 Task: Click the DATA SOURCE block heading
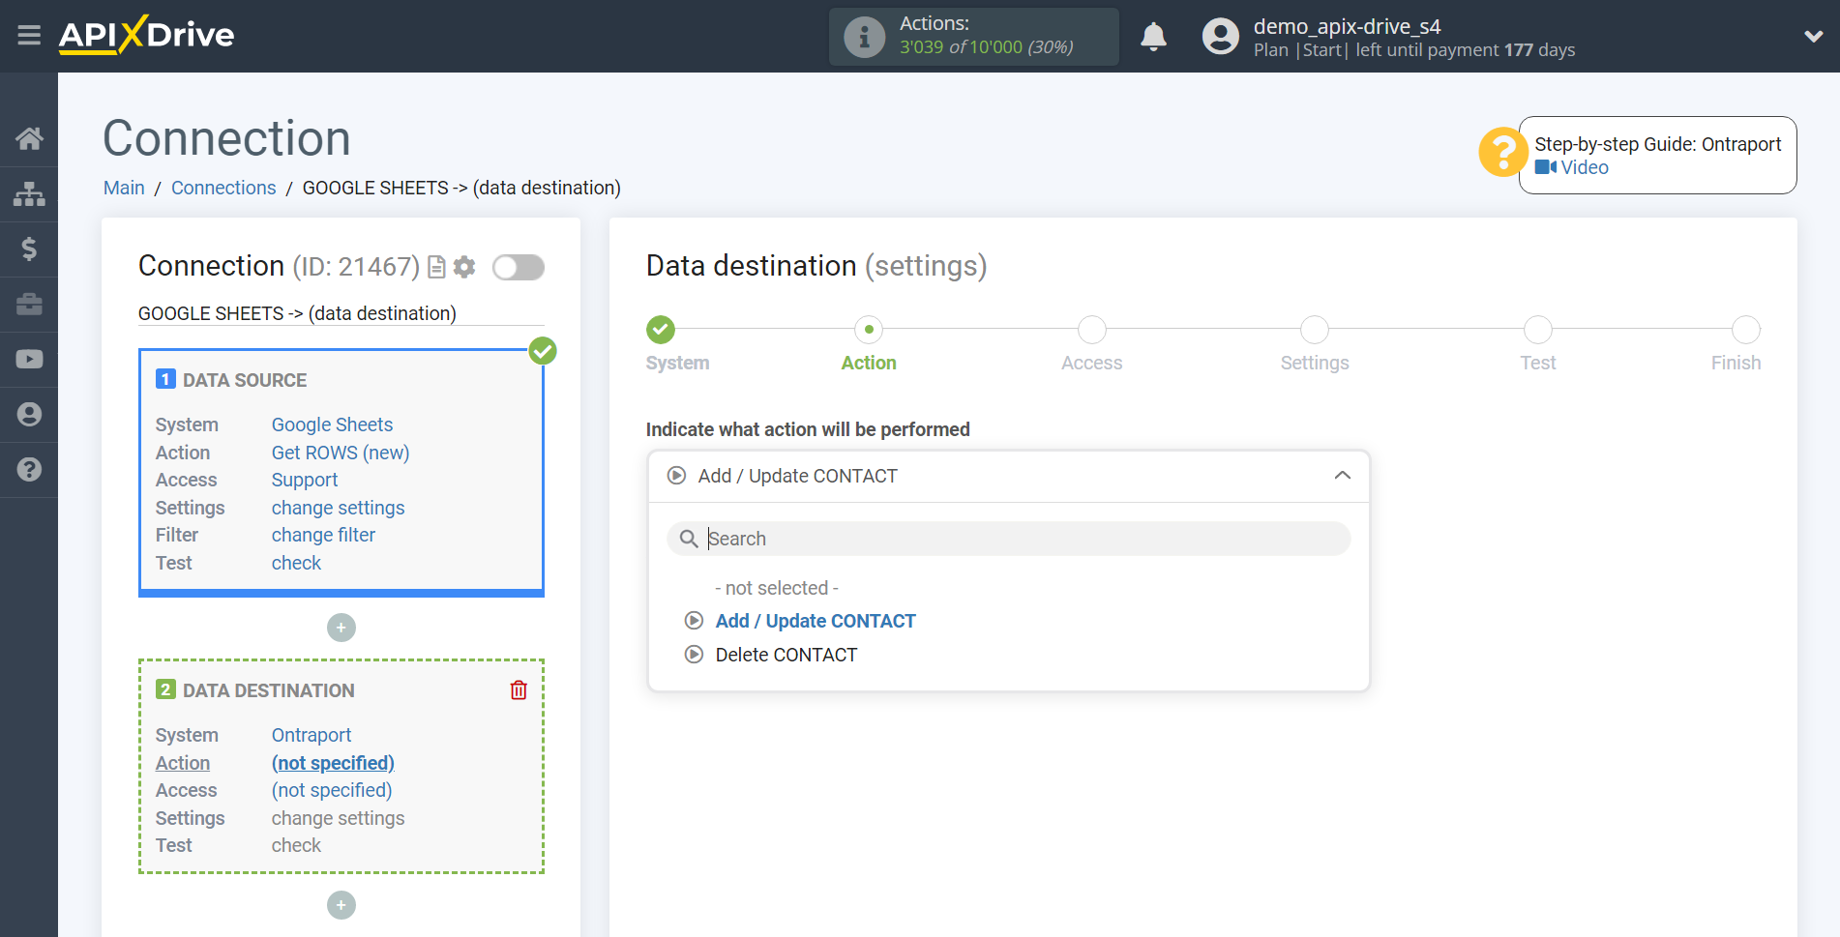click(245, 380)
